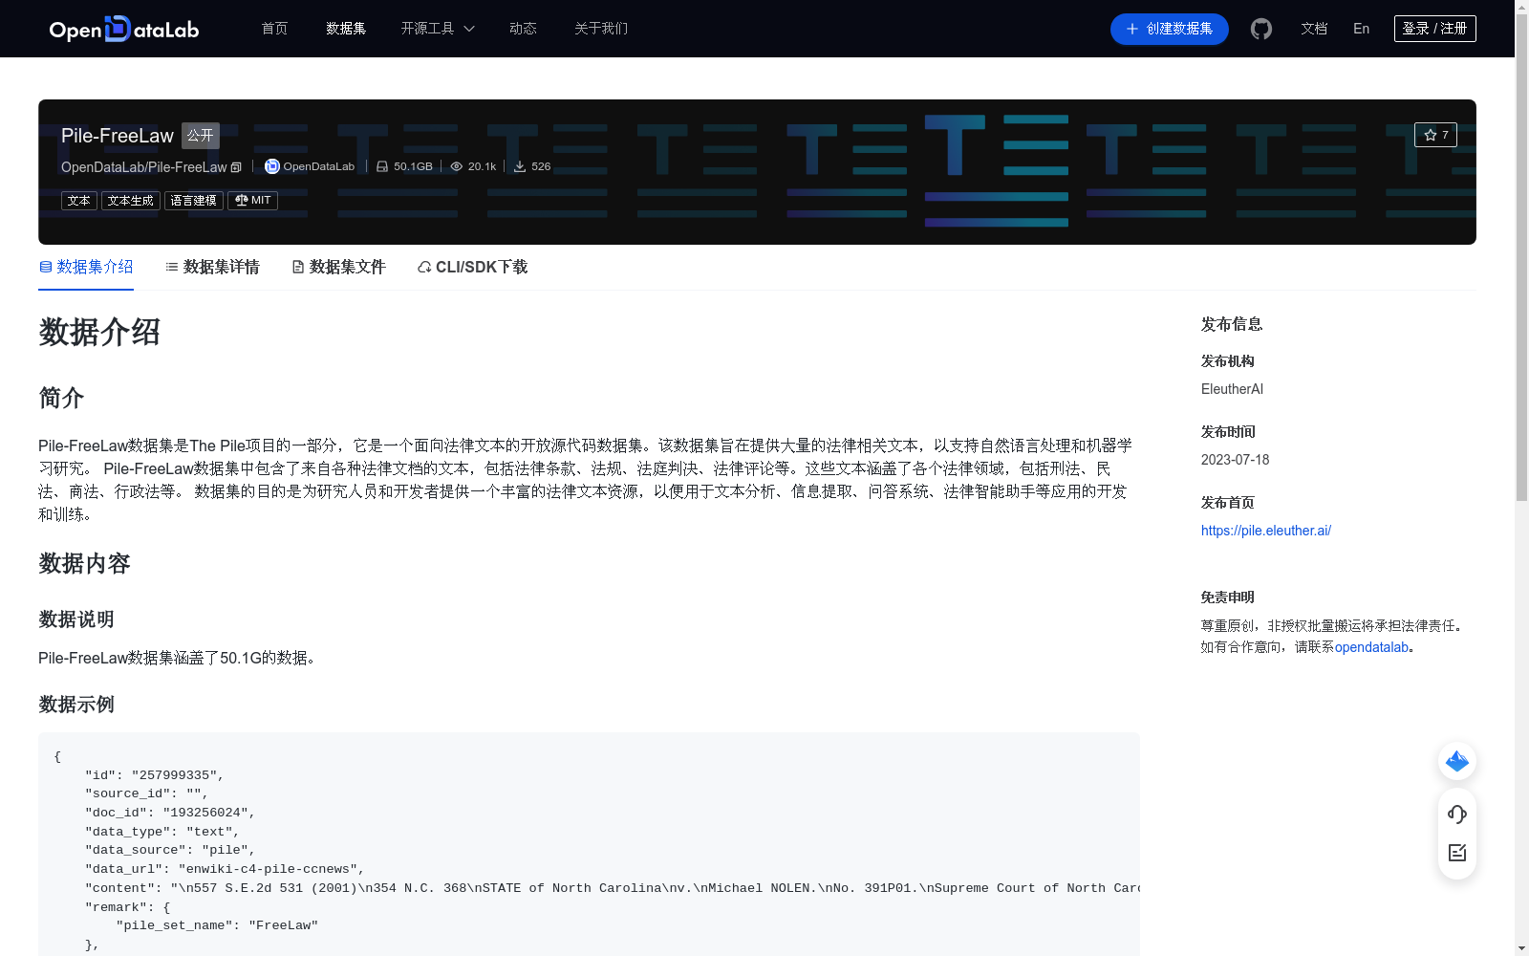Click the OpenDataLab organization avatar
Screen dimensions: 1529x956
272,166
